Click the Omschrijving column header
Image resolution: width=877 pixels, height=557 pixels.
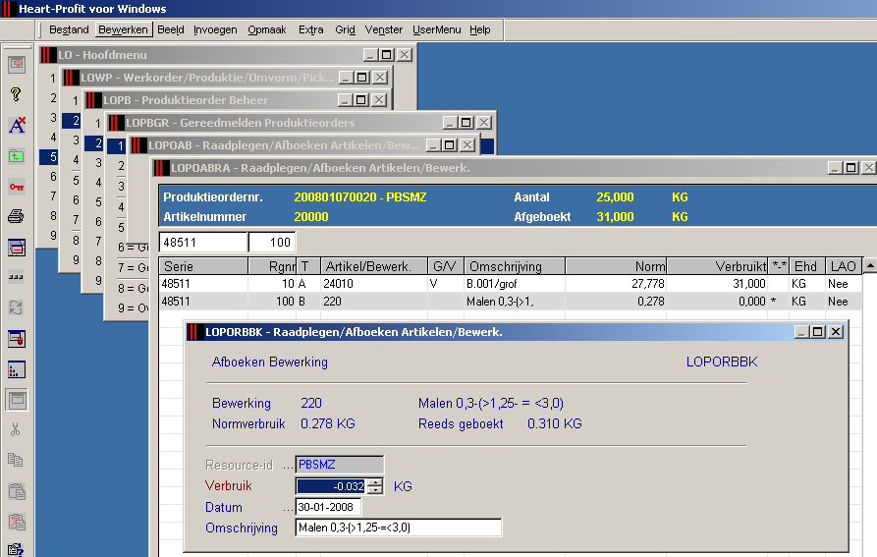[x=515, y=266]
